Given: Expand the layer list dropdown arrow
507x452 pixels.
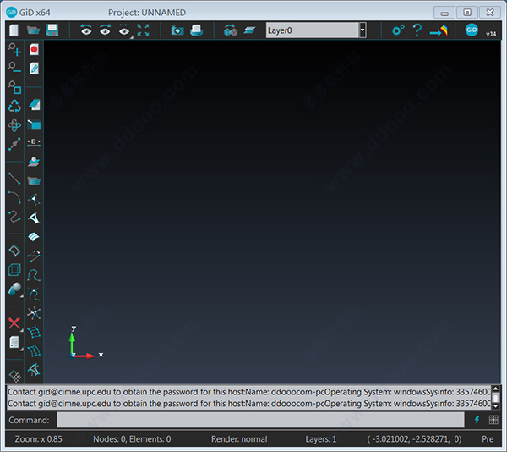Looking at the screenshot, I should coord(363,30).
